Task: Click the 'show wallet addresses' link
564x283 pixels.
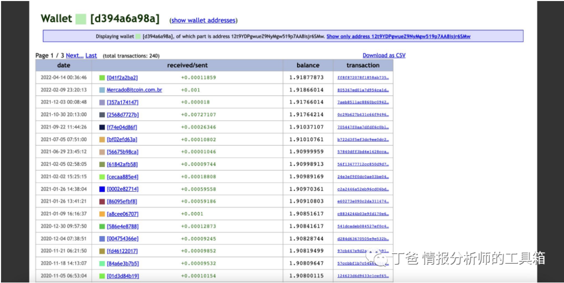Action: (x=203, y=20)
